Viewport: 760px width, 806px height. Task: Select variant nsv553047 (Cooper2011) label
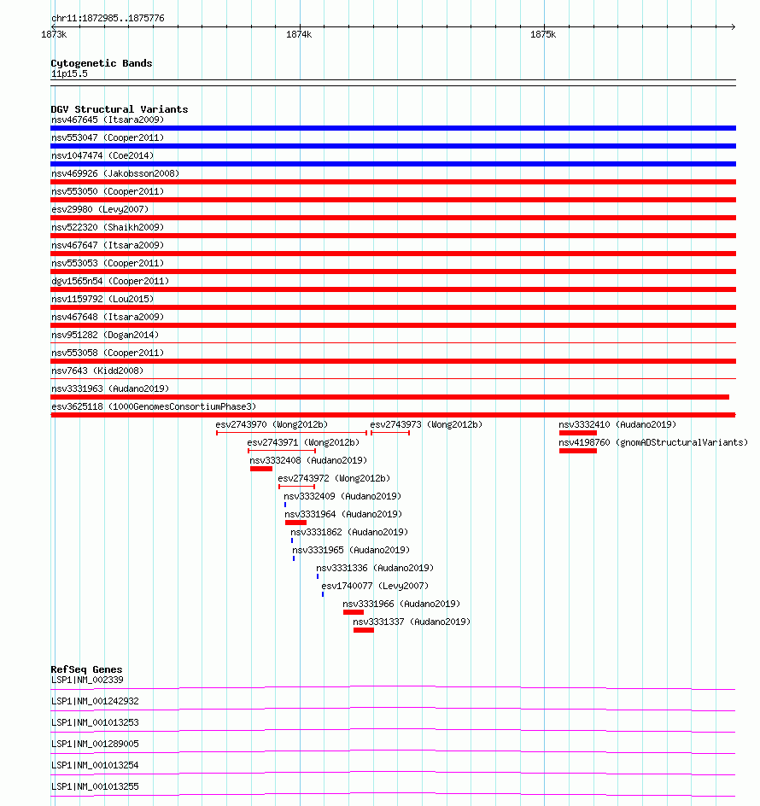(108, 137)
